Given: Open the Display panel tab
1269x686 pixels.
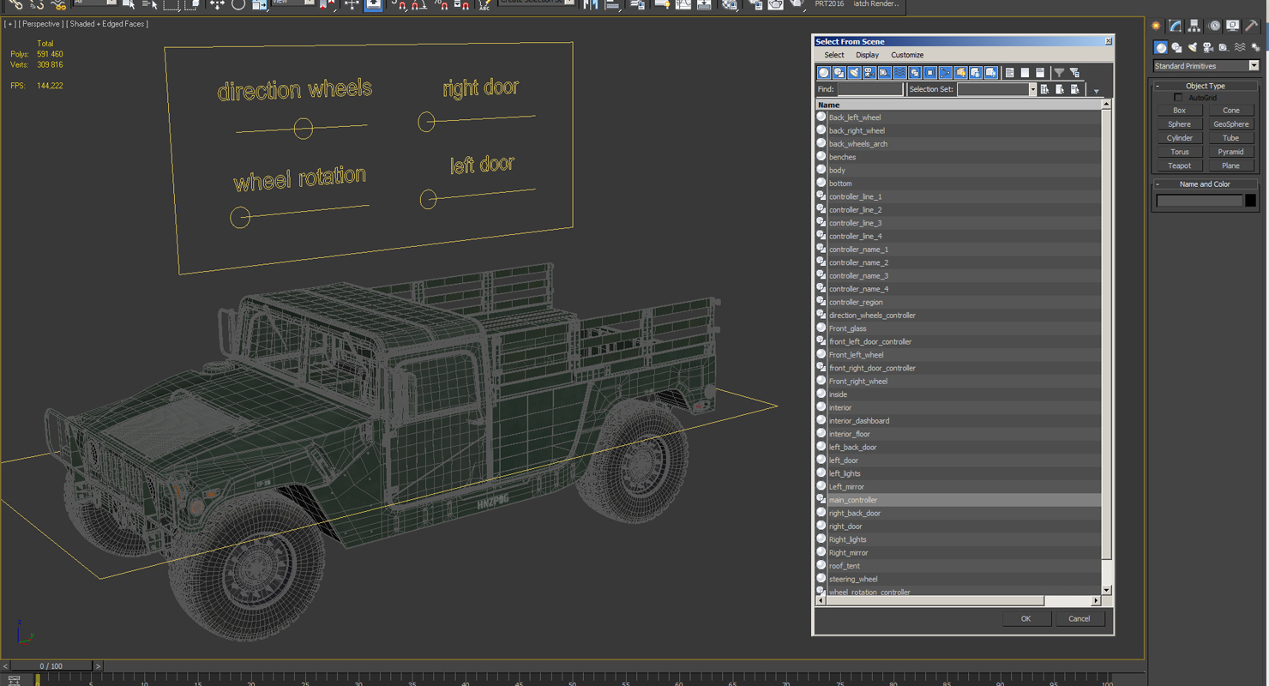Looking at the screenshot, I should (1232, 26).
